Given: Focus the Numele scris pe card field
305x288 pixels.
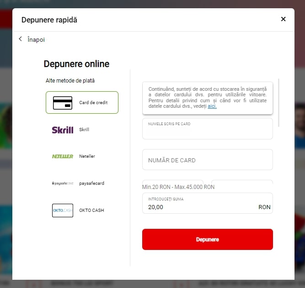Looking at the screenshot, I should tap(207, 128).
